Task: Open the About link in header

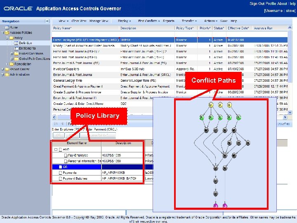Action: (x=282, y=4)
